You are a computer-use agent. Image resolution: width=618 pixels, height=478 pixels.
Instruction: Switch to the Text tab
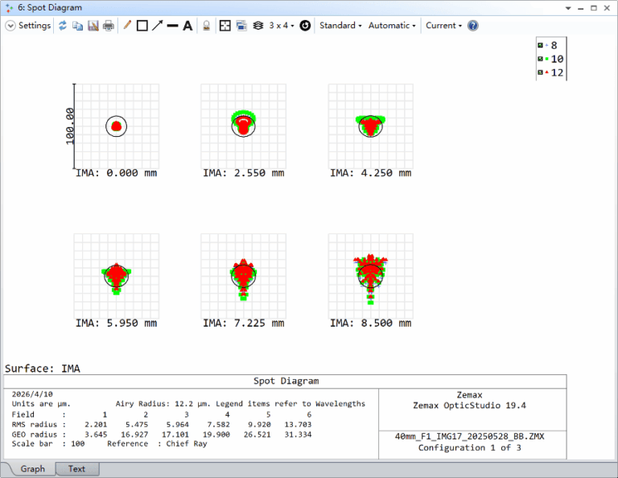point(76,468)
